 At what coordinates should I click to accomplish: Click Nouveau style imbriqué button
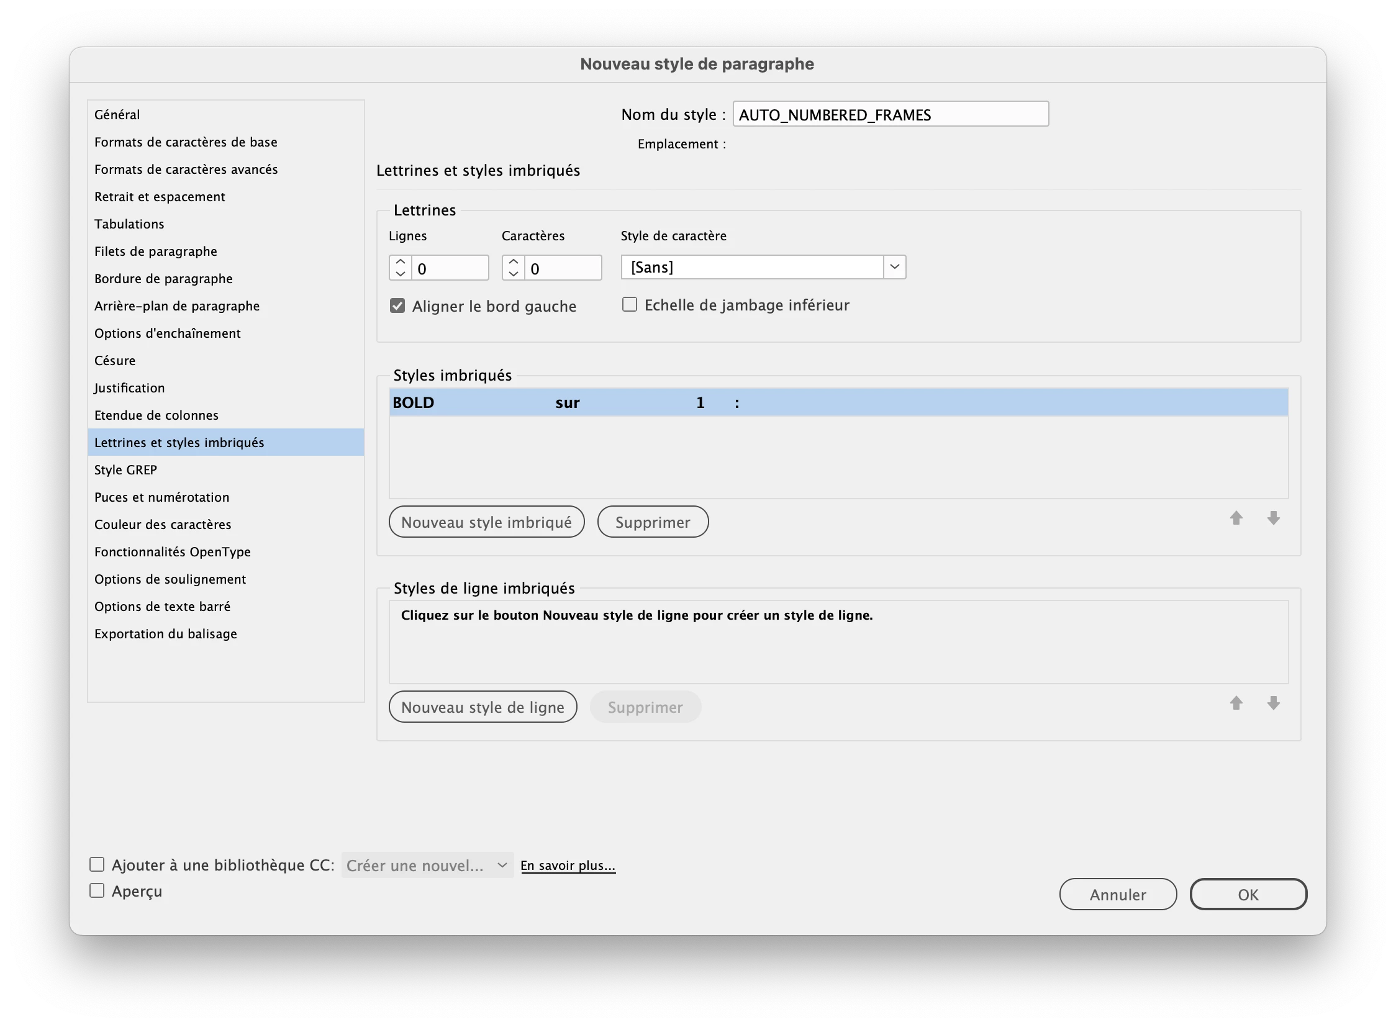pyautogui.click(x=486, y=522)
